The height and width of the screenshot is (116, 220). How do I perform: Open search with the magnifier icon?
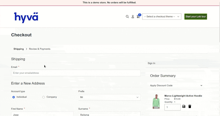tap(127, 17)
